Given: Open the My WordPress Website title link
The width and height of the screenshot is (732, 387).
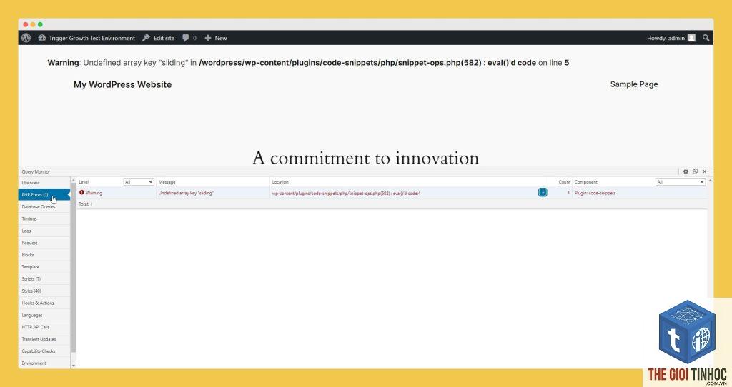Looking at the screenshot, I should pyautogui.click(x=122, y=84).
